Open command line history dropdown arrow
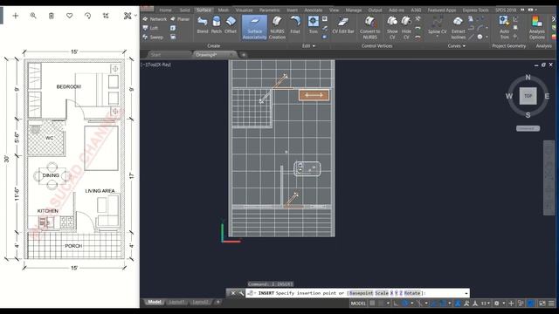 coord(466,293)
